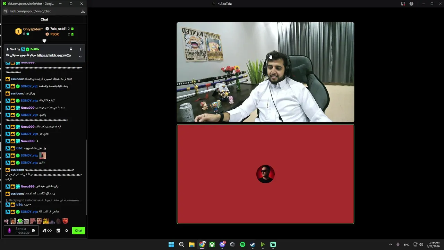Click the cast screen icon in title bar
The image size is (444, 250).
403,4
